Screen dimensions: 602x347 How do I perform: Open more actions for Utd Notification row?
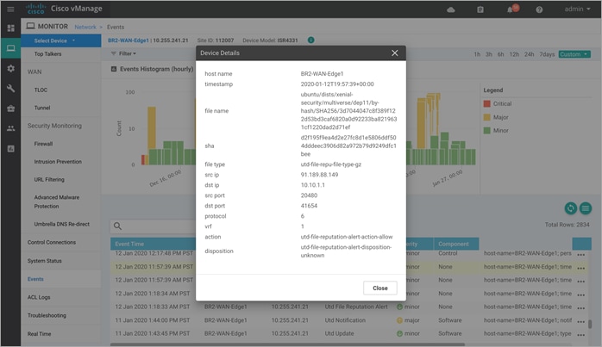point(581,321)
